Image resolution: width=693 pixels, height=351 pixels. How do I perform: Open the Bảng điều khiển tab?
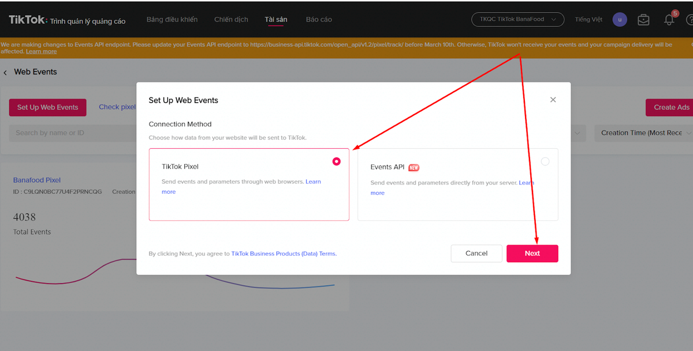(x=172, y=20)
